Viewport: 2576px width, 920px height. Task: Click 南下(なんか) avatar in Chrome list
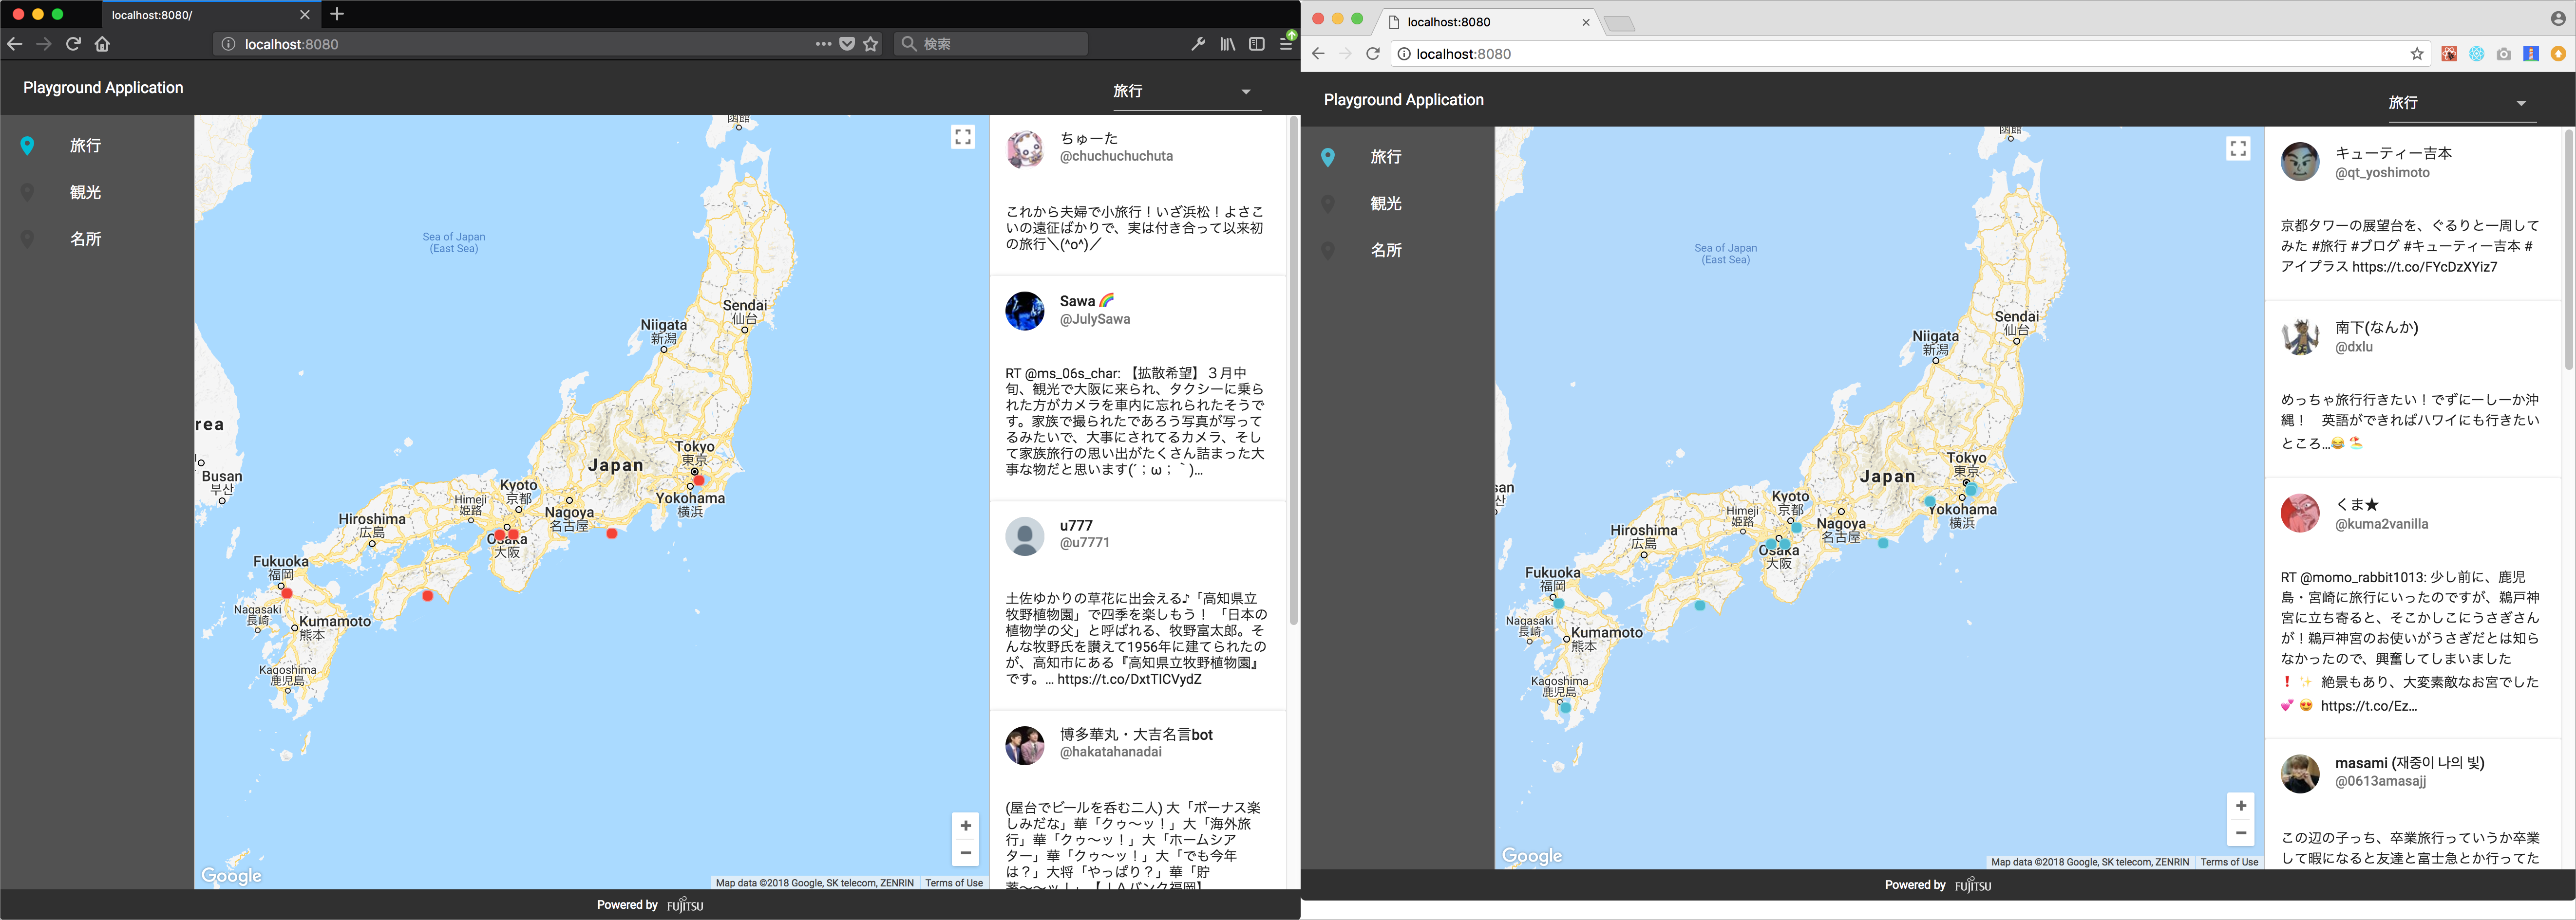point(2300,337)
